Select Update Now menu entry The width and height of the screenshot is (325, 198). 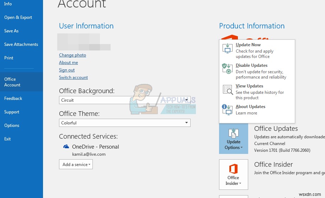(257, 50)
